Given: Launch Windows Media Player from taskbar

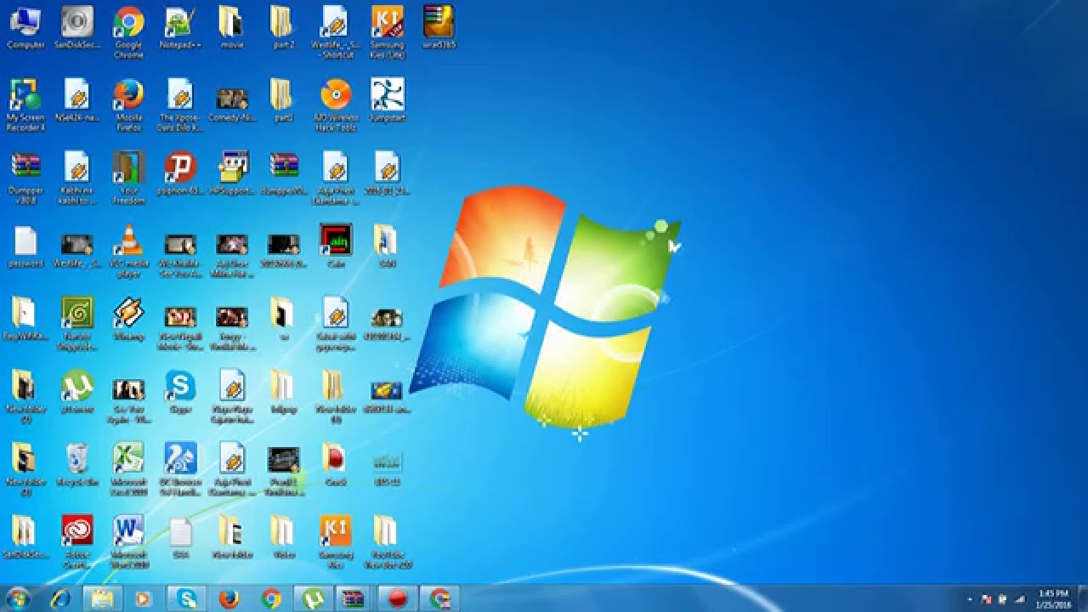Looking at the screenshot, I should coord(143,599).
